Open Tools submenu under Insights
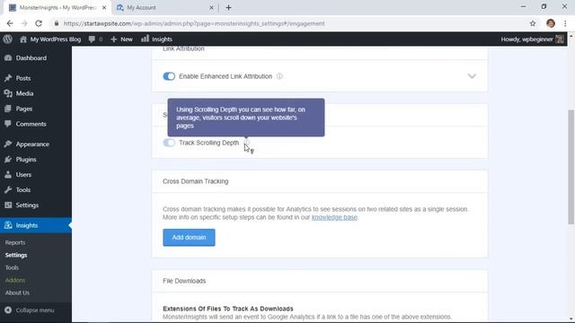This screenshot has width=575, height=323. pyautogui.click(x=12, y=267)
